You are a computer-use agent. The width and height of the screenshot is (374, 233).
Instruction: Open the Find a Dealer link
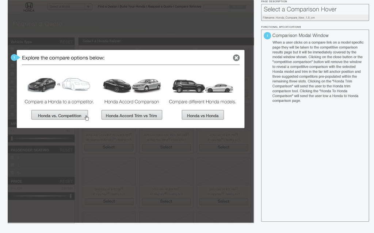pos(108,7)
